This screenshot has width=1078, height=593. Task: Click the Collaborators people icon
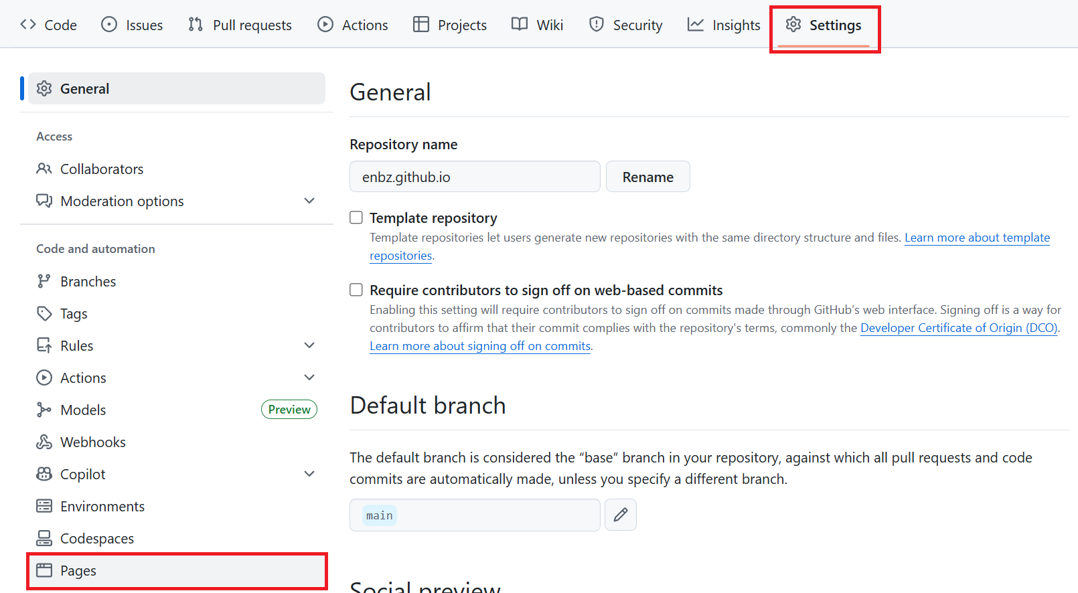44,169
